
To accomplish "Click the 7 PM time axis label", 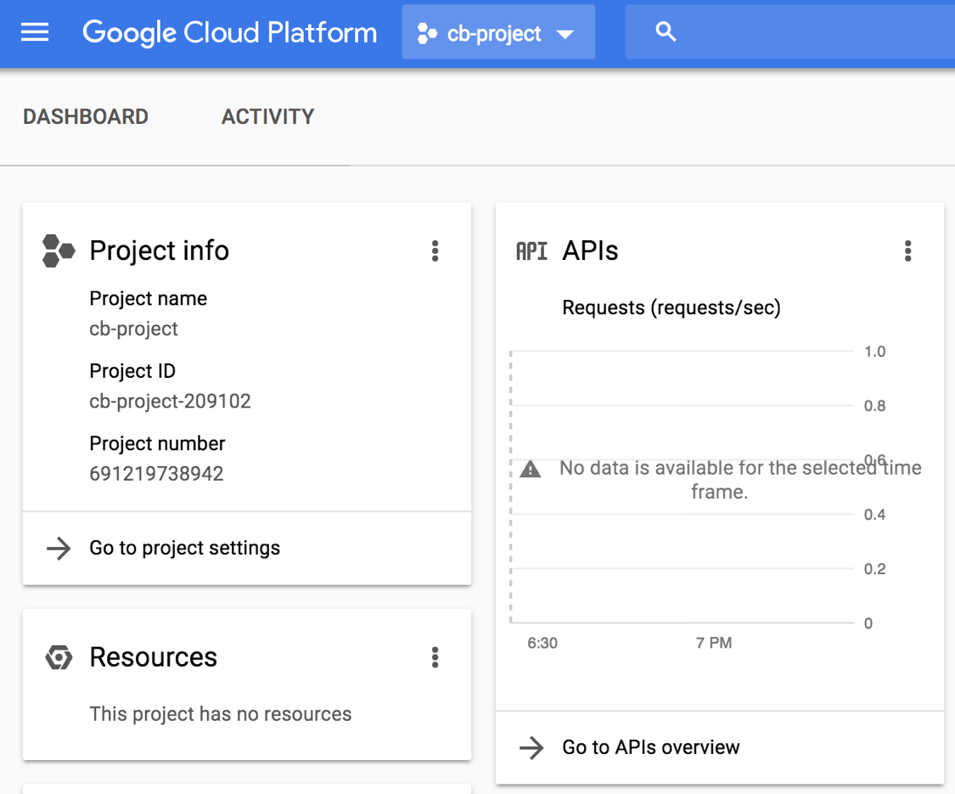I will pyautogui.click(x=714, y=644).
